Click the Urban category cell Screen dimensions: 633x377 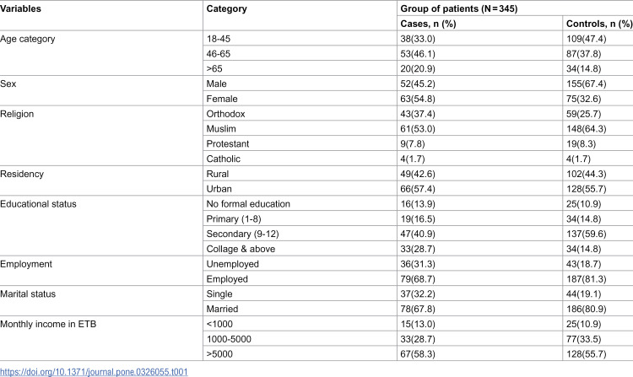pos(219,189)
